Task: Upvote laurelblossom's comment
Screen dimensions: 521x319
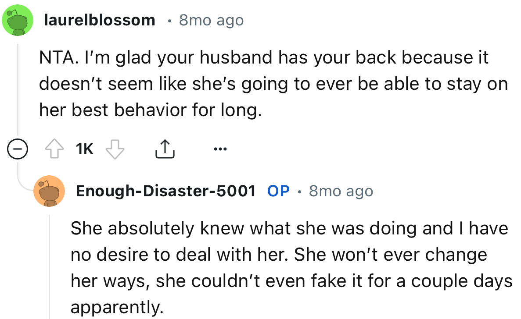Action: [x=54, y=149]
